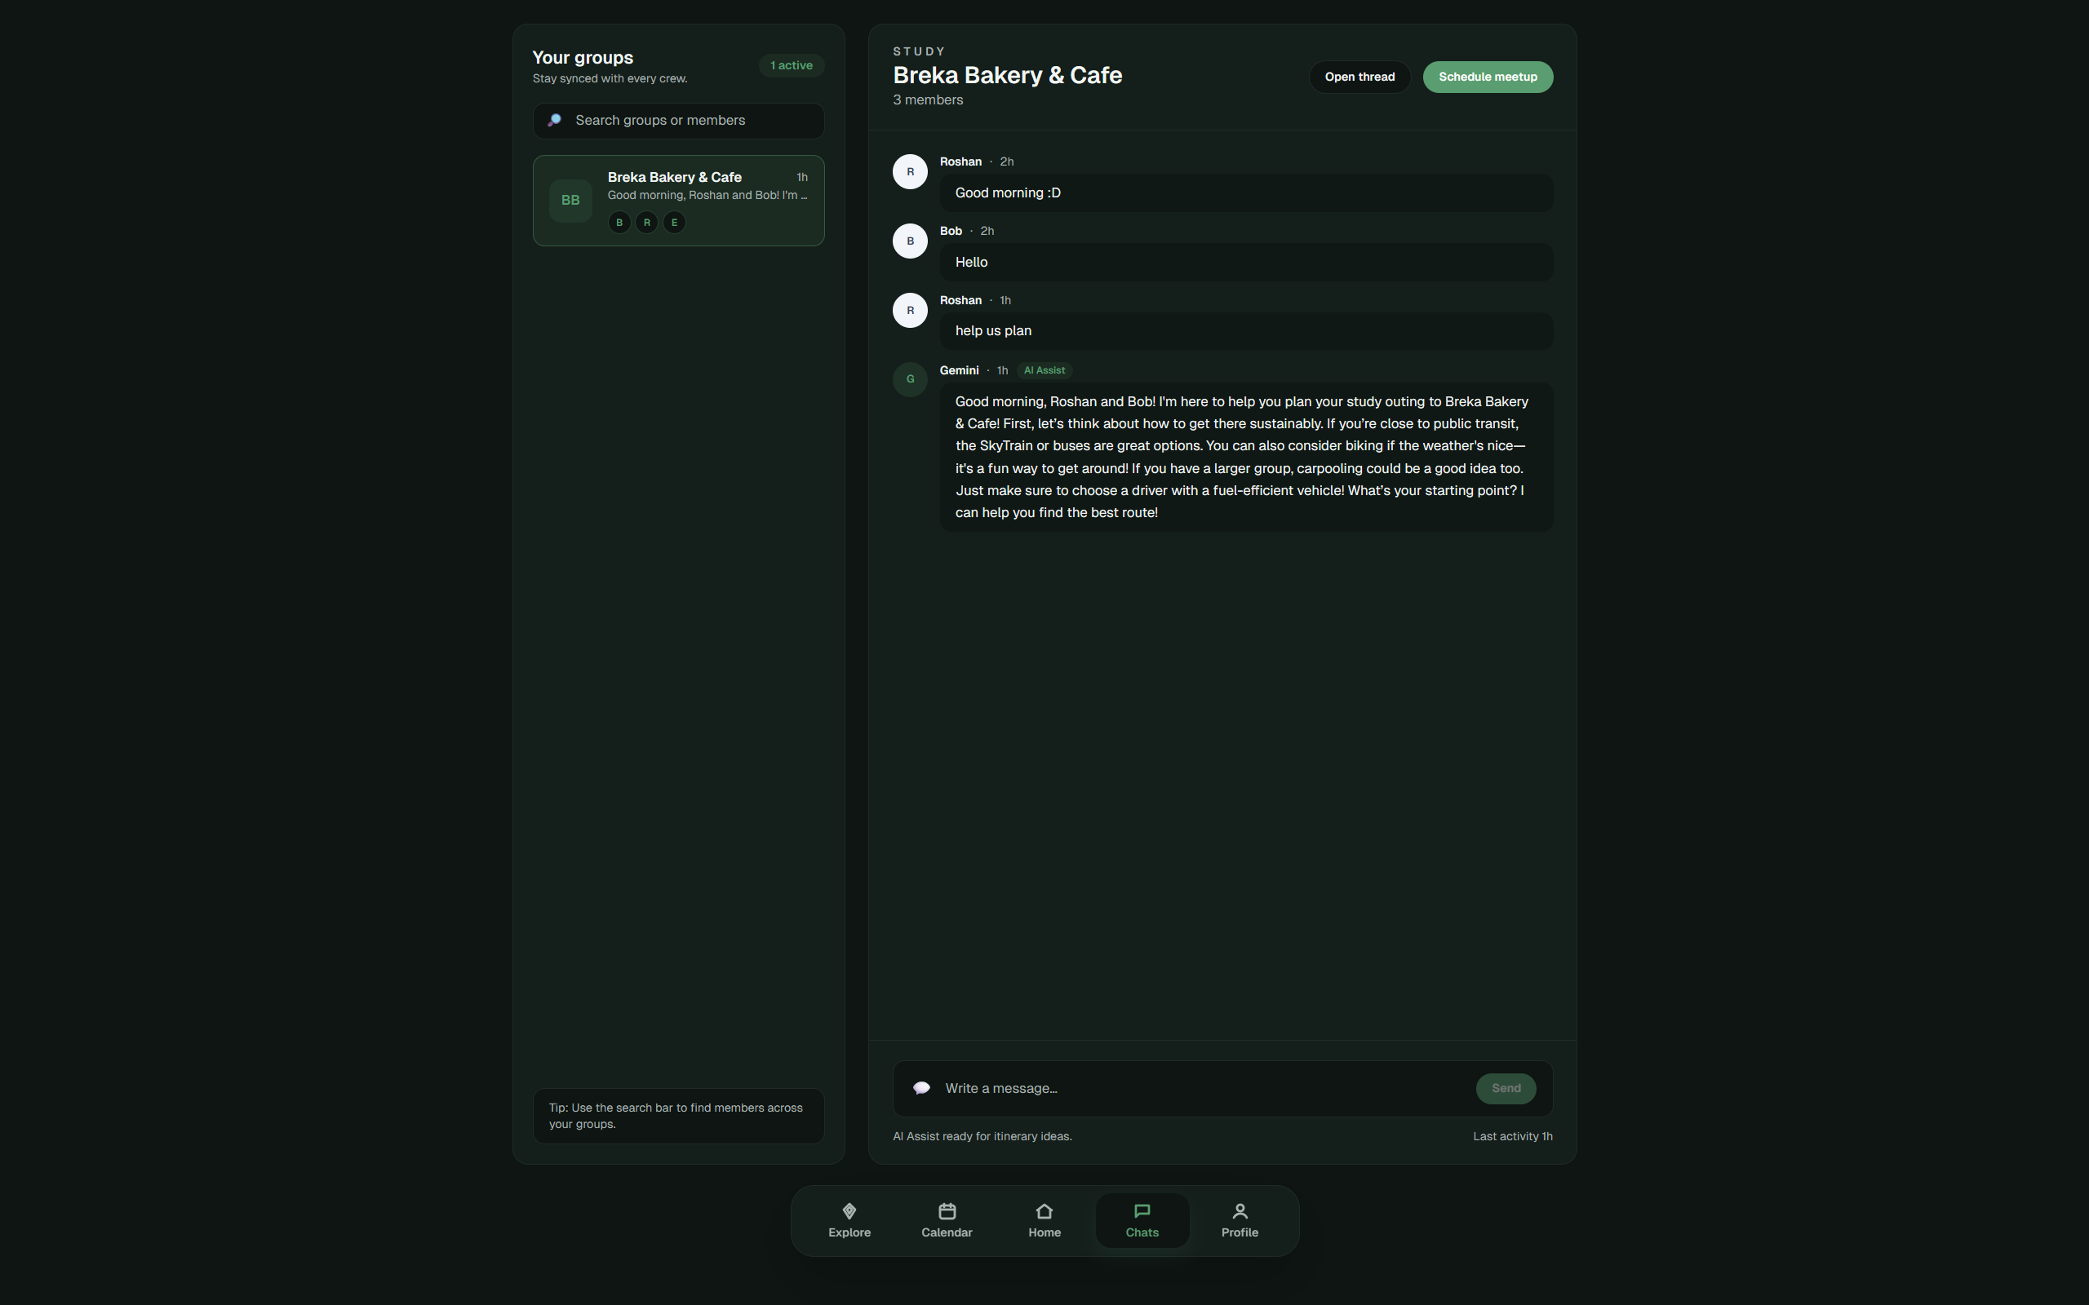Open the Calendar tab icon
This screenshot has height=1305, width=2089.
click(946, 1211)
